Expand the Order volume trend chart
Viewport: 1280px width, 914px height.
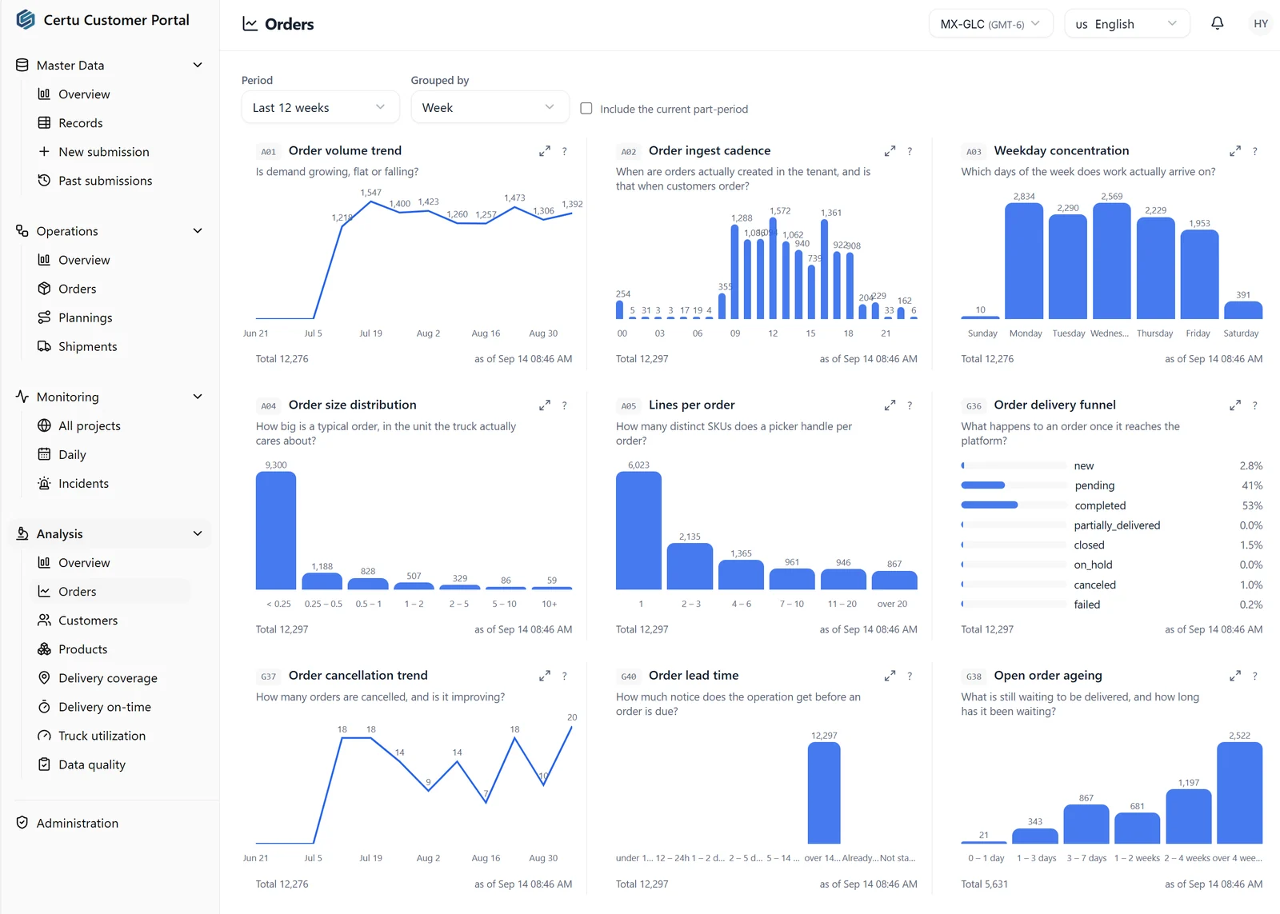pyautogui.click(x=545, y=151)
